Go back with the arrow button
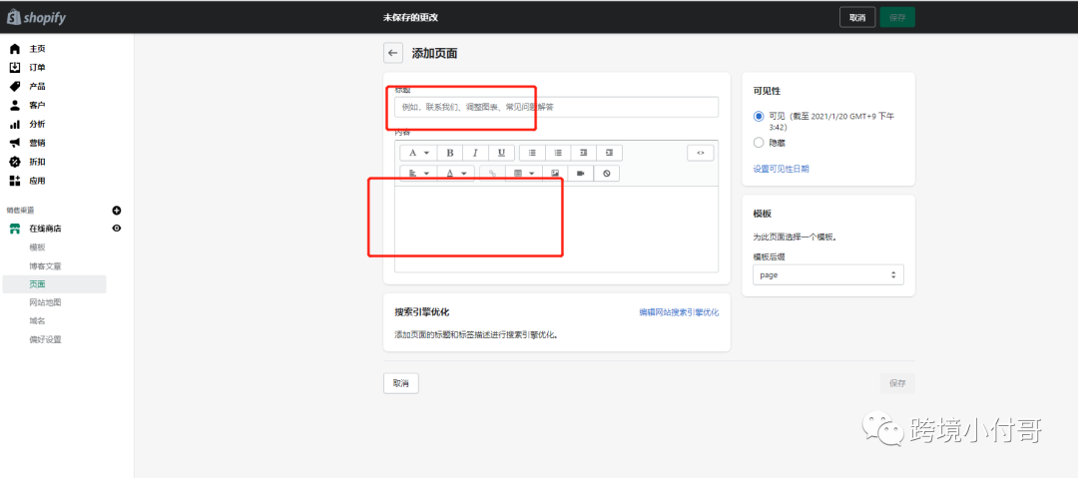This screenshot has width=1078, height=478. click(393, 53)
